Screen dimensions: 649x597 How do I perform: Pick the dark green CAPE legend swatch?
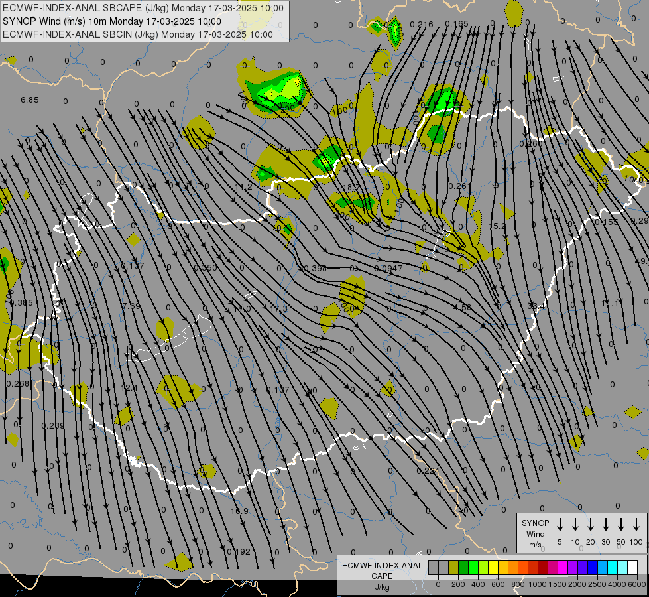[x=463, y=567]
